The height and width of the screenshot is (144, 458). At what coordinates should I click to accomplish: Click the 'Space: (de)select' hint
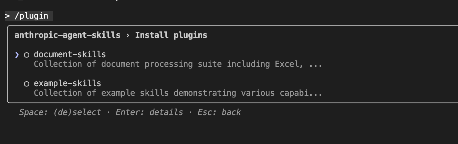[60, 112]
